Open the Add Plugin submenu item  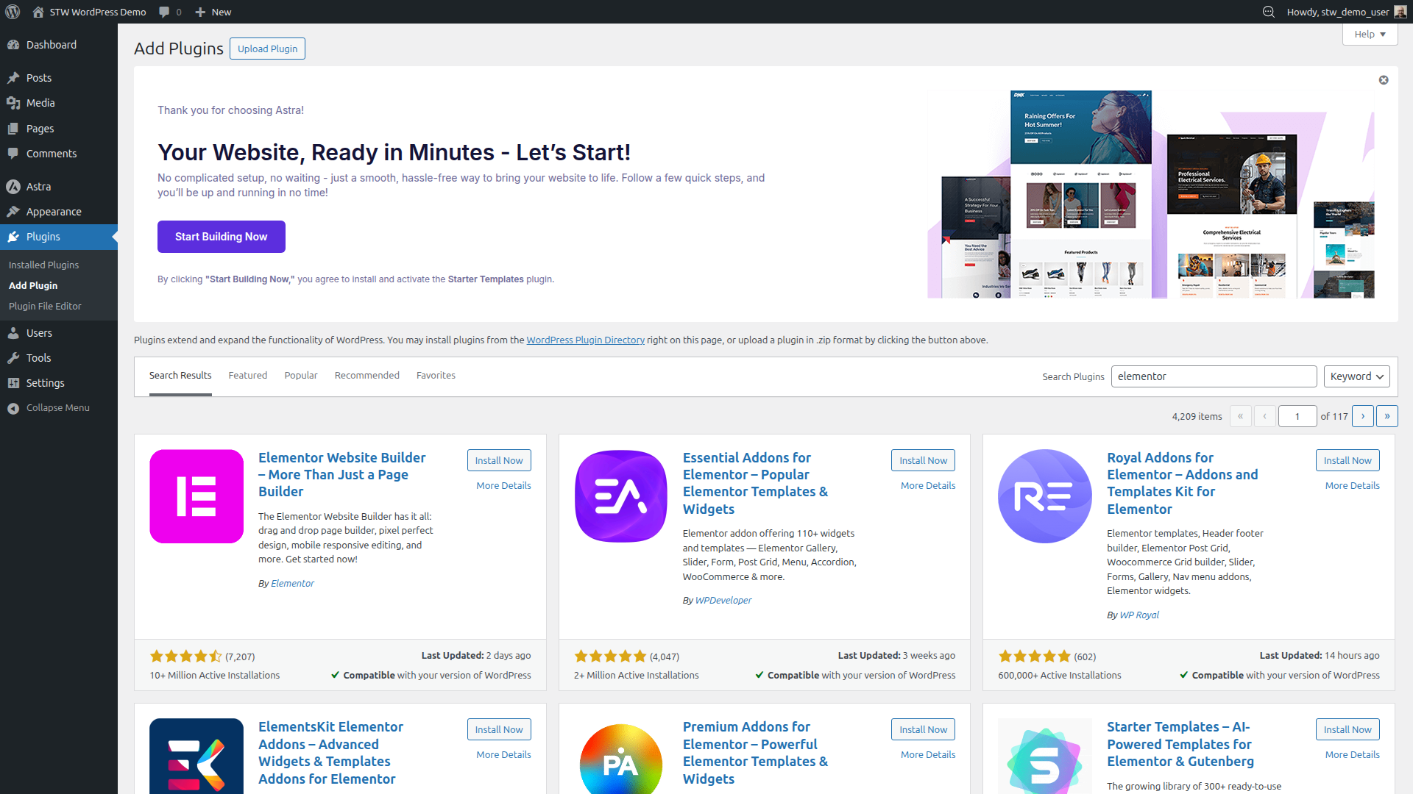click(x=33, y=285)
